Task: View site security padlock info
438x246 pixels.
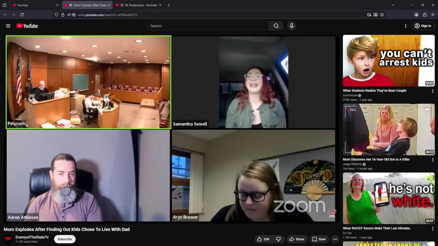Action: click(63, 15)
